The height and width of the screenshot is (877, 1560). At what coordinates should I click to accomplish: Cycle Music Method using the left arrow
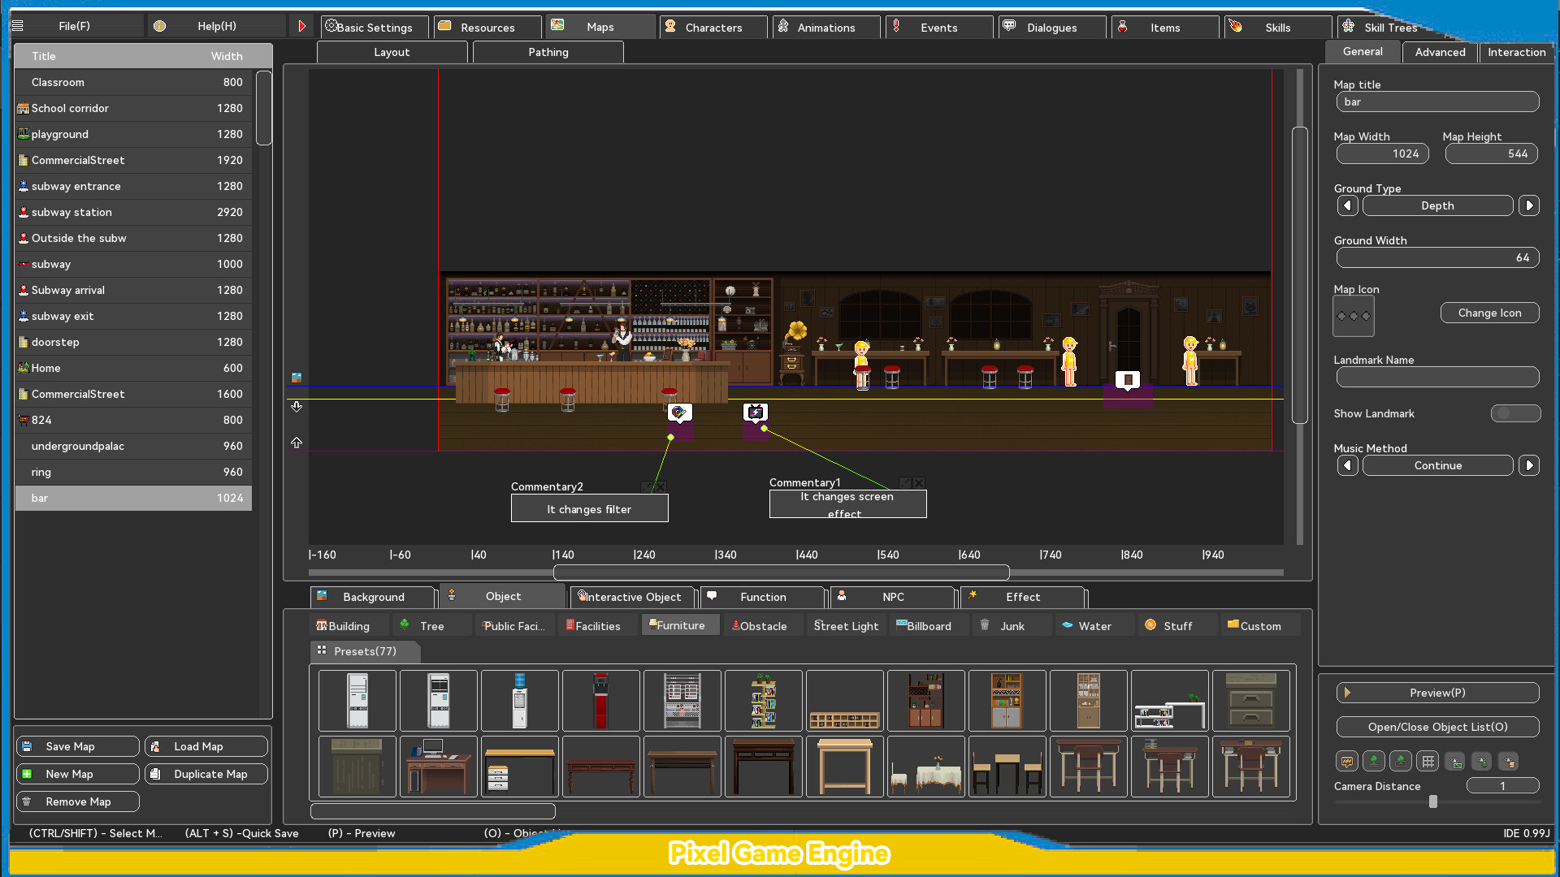(1347, 465)
